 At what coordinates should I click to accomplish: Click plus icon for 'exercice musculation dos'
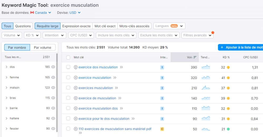point(76,108)
